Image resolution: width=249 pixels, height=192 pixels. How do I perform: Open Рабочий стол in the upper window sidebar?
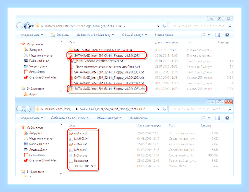click(x=37, y=61)
